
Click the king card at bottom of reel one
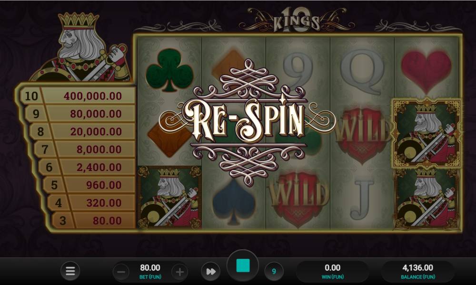(x=170, y=197)
